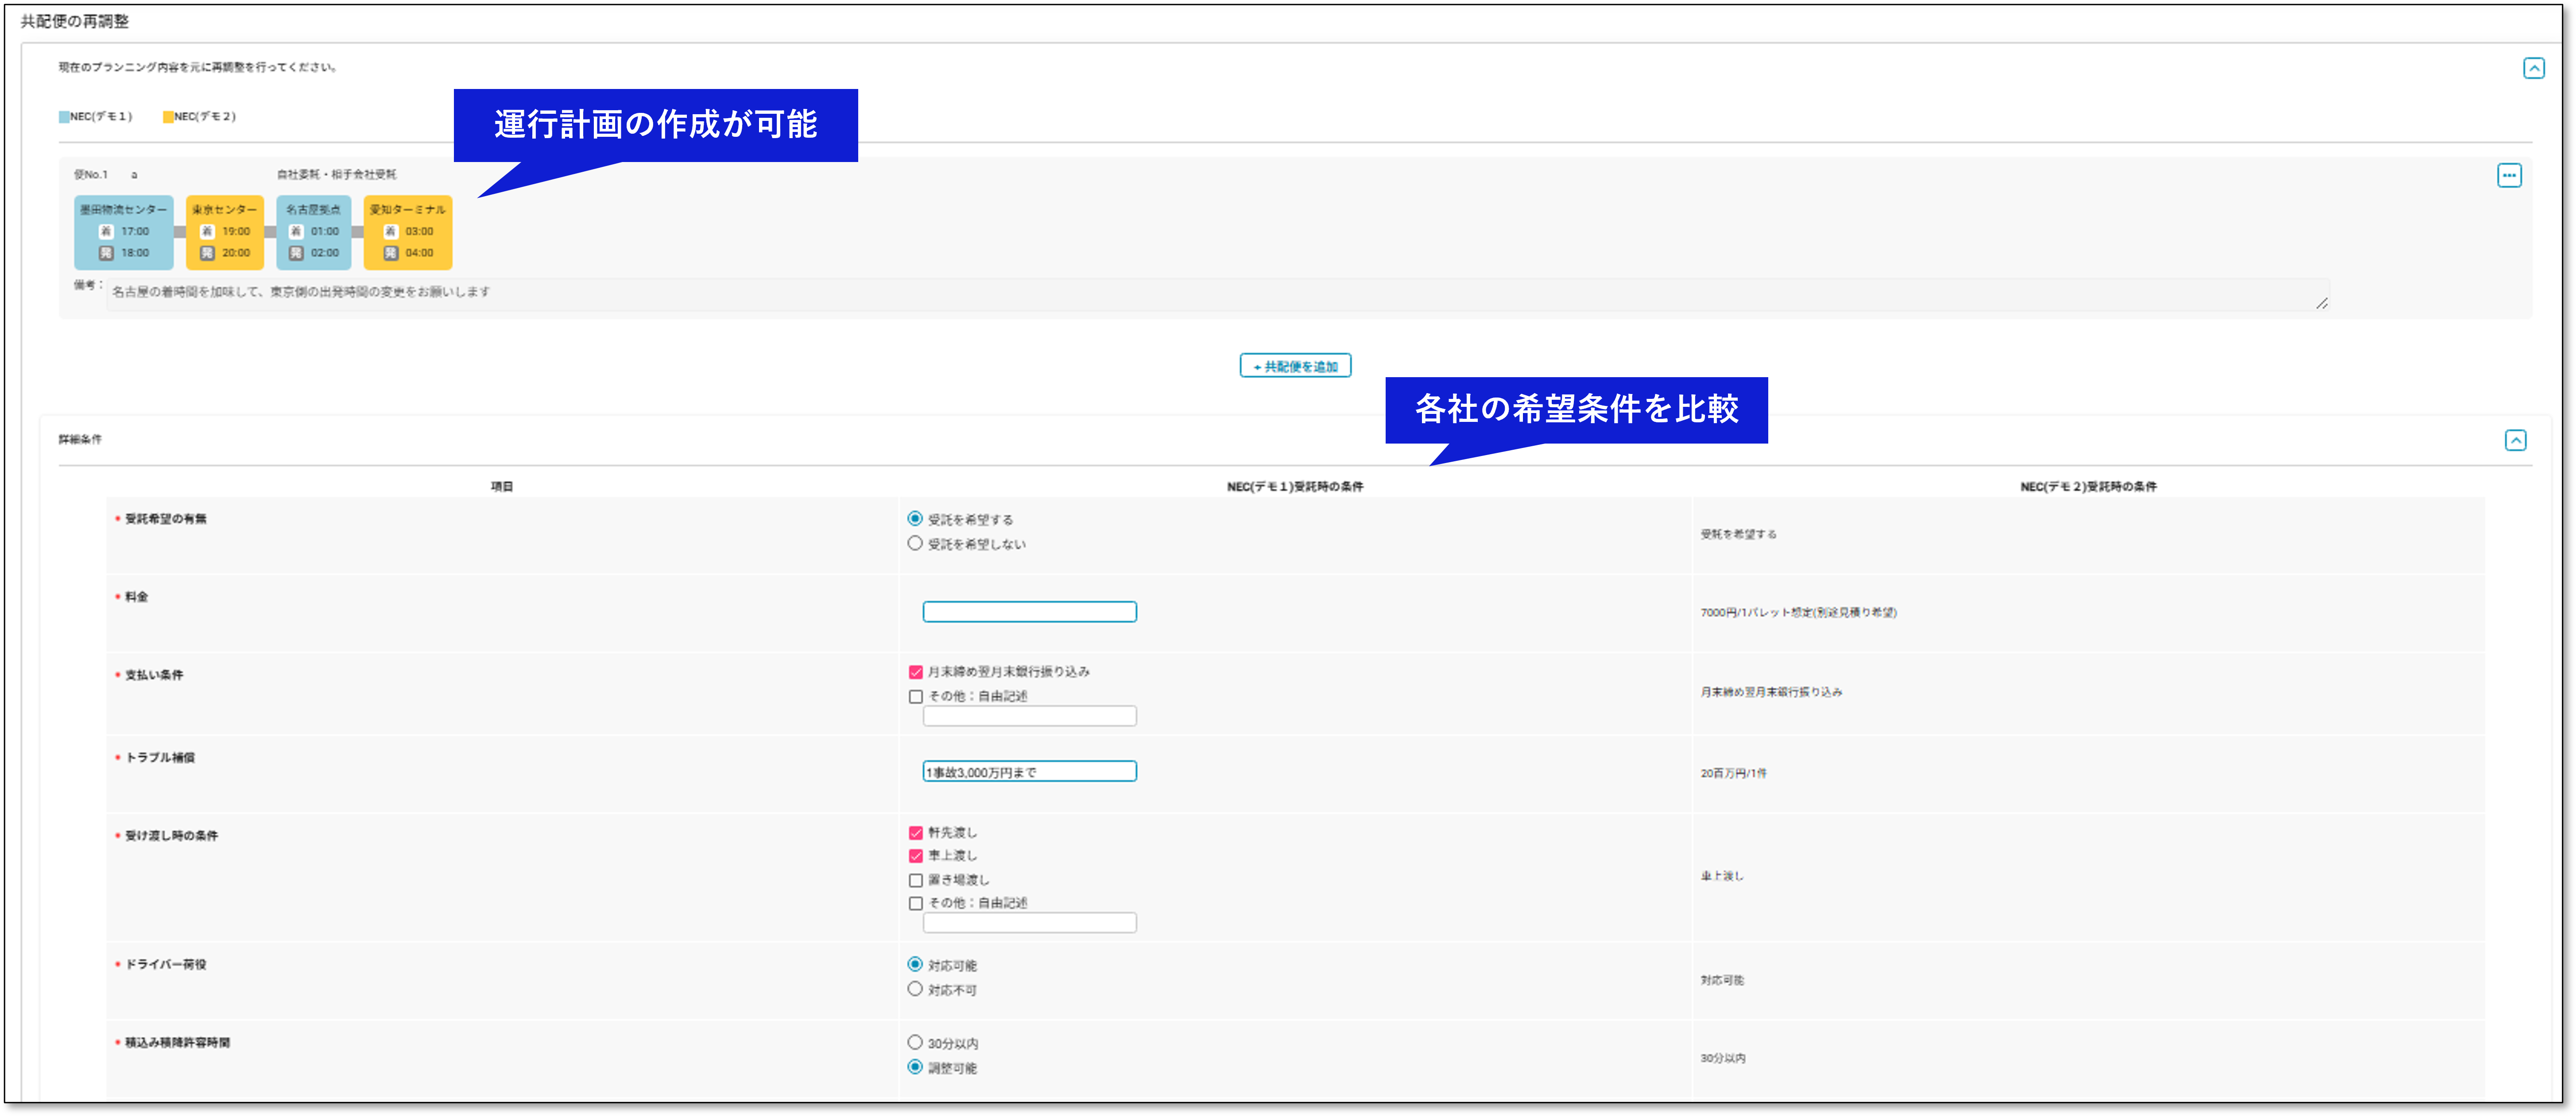
Task: Select 対応不可 for ドライバー荷役
Action: [x=914, y=989]
